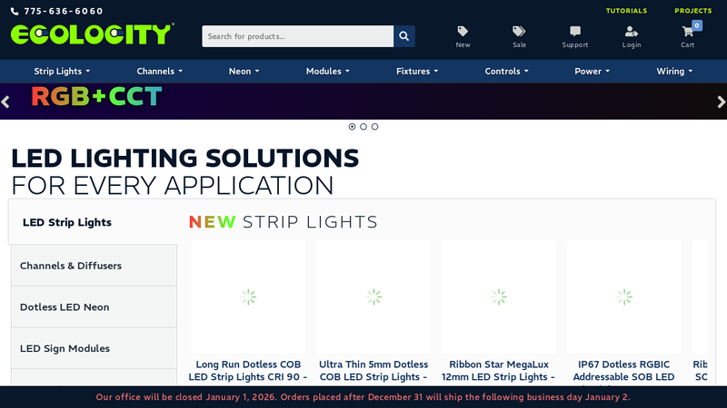Click the Search for products field
The image size is (727, 408).
(297, 36)
